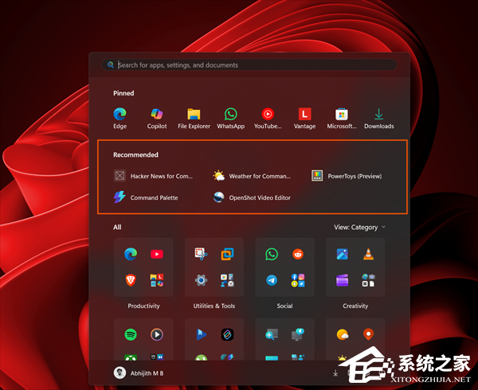The width and height of the screenshot is (478, 390).
Task: Click the Creativity category label
Action: click(x=355, y=306)
